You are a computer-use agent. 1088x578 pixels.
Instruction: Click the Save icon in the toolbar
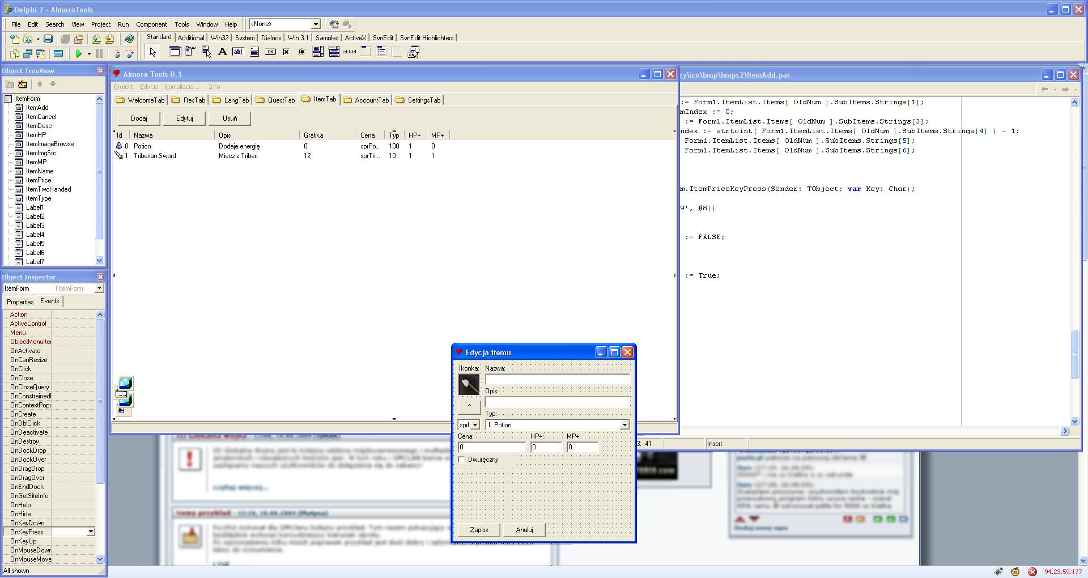pyautogui.click(x=48, y=39)
